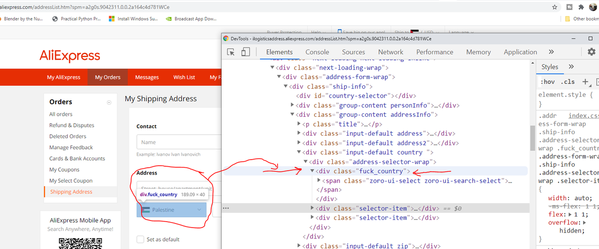The height and width of the screenshot is (249, 599).
Task: Add new style rule plus icon
Action: point(585,82)
